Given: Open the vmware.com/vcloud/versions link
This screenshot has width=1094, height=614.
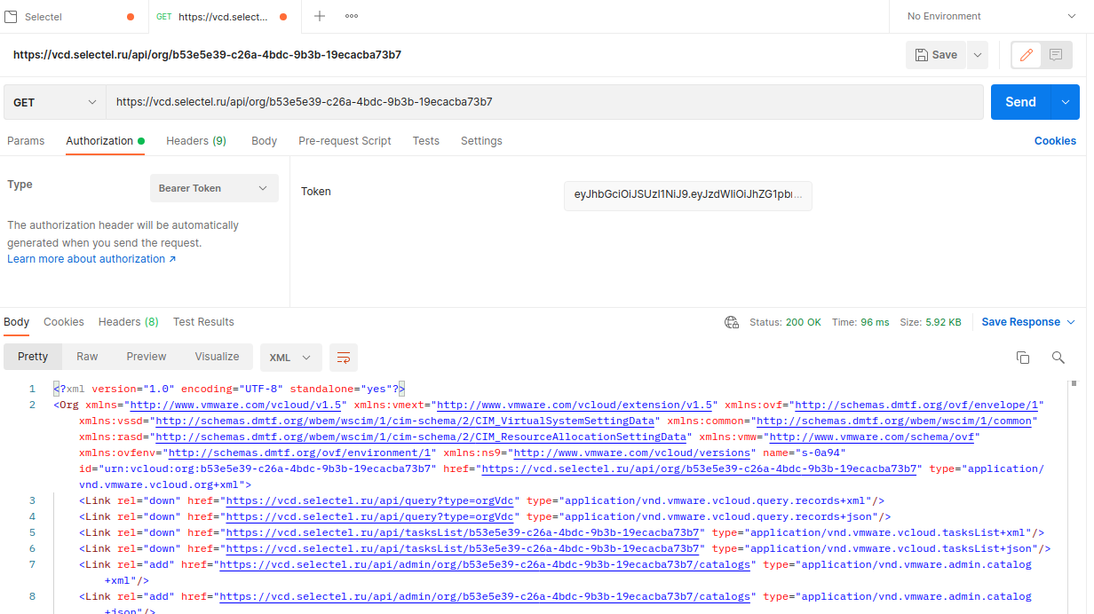Looking at the screenshot, I should (x=631, y=453).
